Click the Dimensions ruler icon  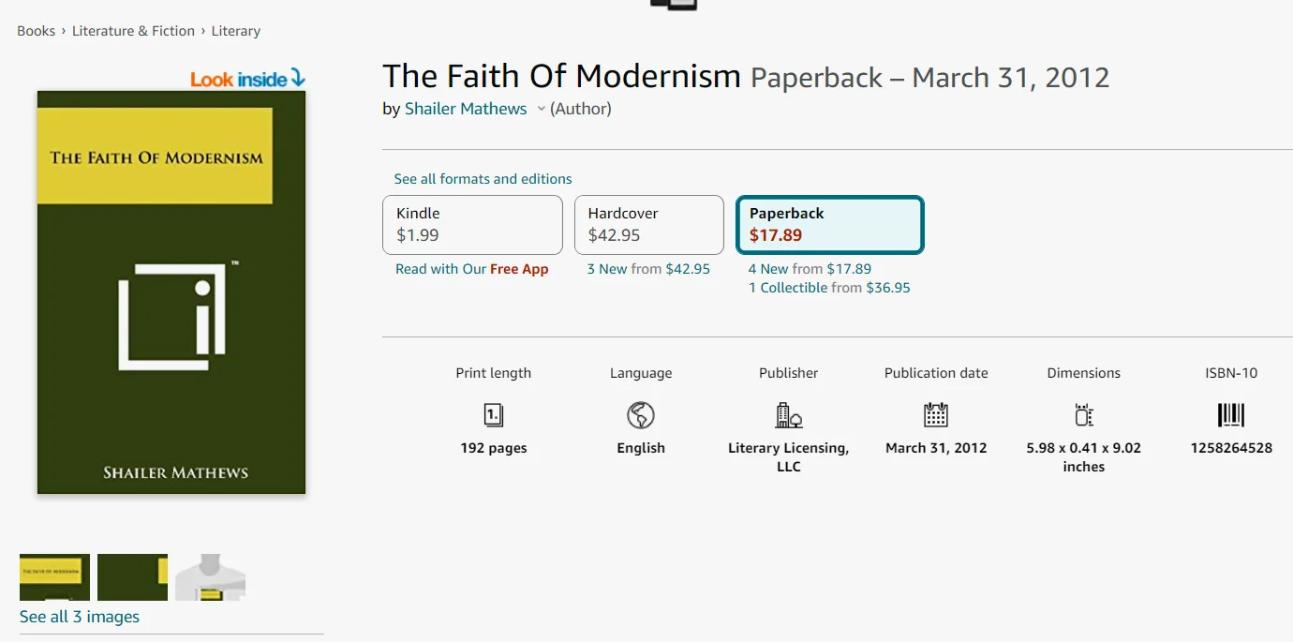point(1084,415)
